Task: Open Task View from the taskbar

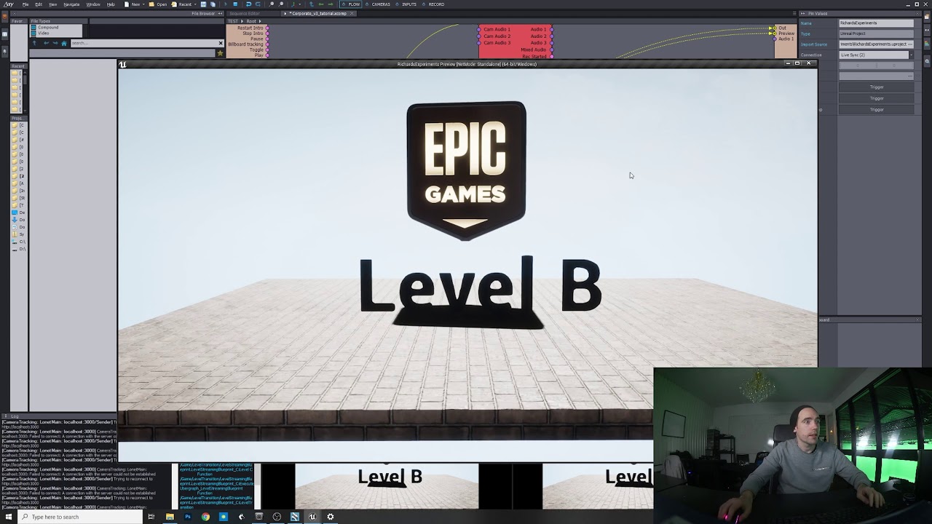Action: pos(151,517)
